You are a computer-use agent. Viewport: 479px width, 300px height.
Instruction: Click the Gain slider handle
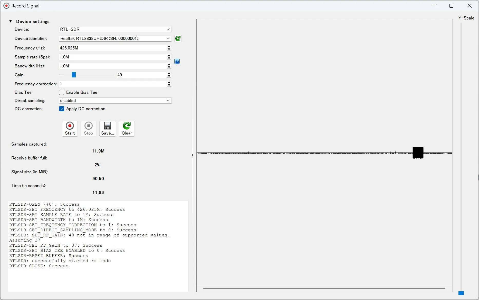click(74, 75)
